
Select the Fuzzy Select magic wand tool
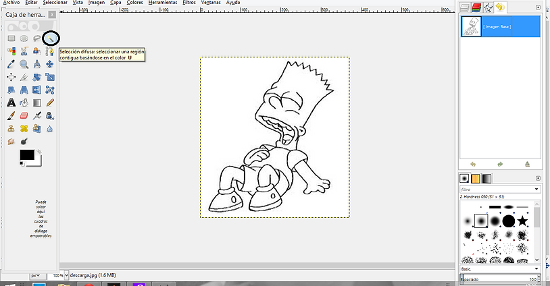click(x=51, y=38)
